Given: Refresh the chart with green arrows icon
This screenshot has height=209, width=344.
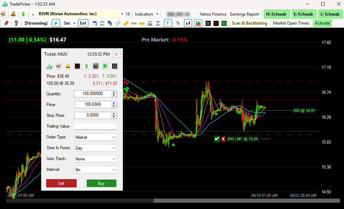Looking at the screenshot, I should tap(102, 23).
